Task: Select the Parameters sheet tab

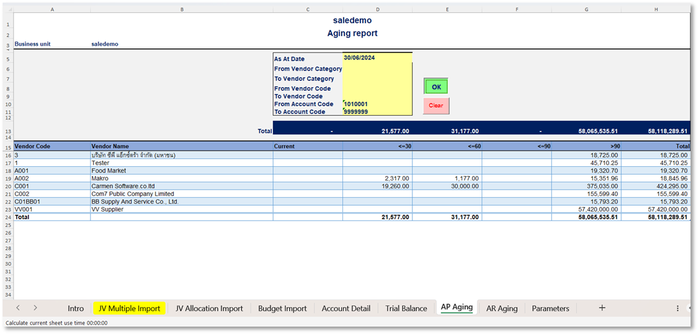Action: tap(550, 308)
